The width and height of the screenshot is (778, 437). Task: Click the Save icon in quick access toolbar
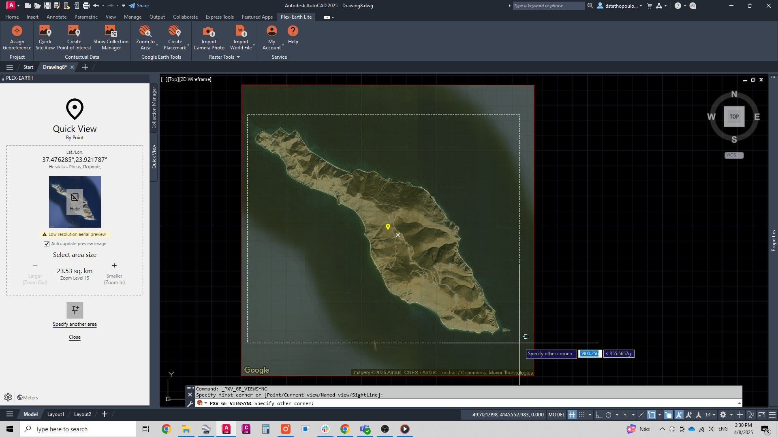coord(47,6)
